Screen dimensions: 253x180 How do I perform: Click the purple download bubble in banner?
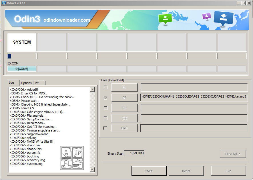[206, 16]
